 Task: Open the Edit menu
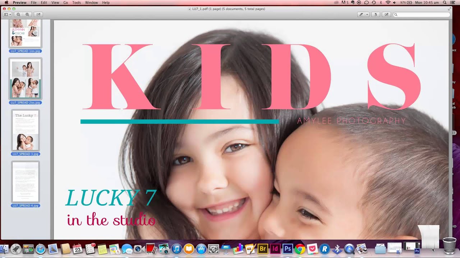coord(44,3)
